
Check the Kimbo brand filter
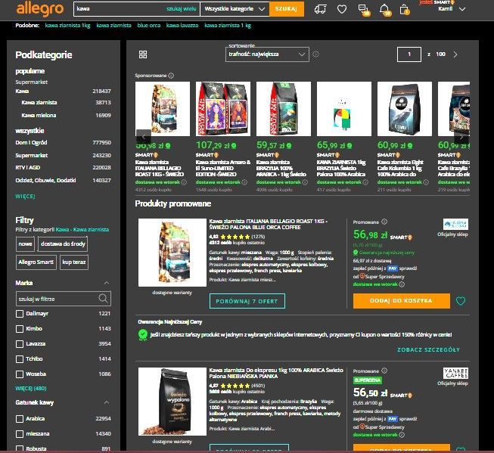click(20, 329)
